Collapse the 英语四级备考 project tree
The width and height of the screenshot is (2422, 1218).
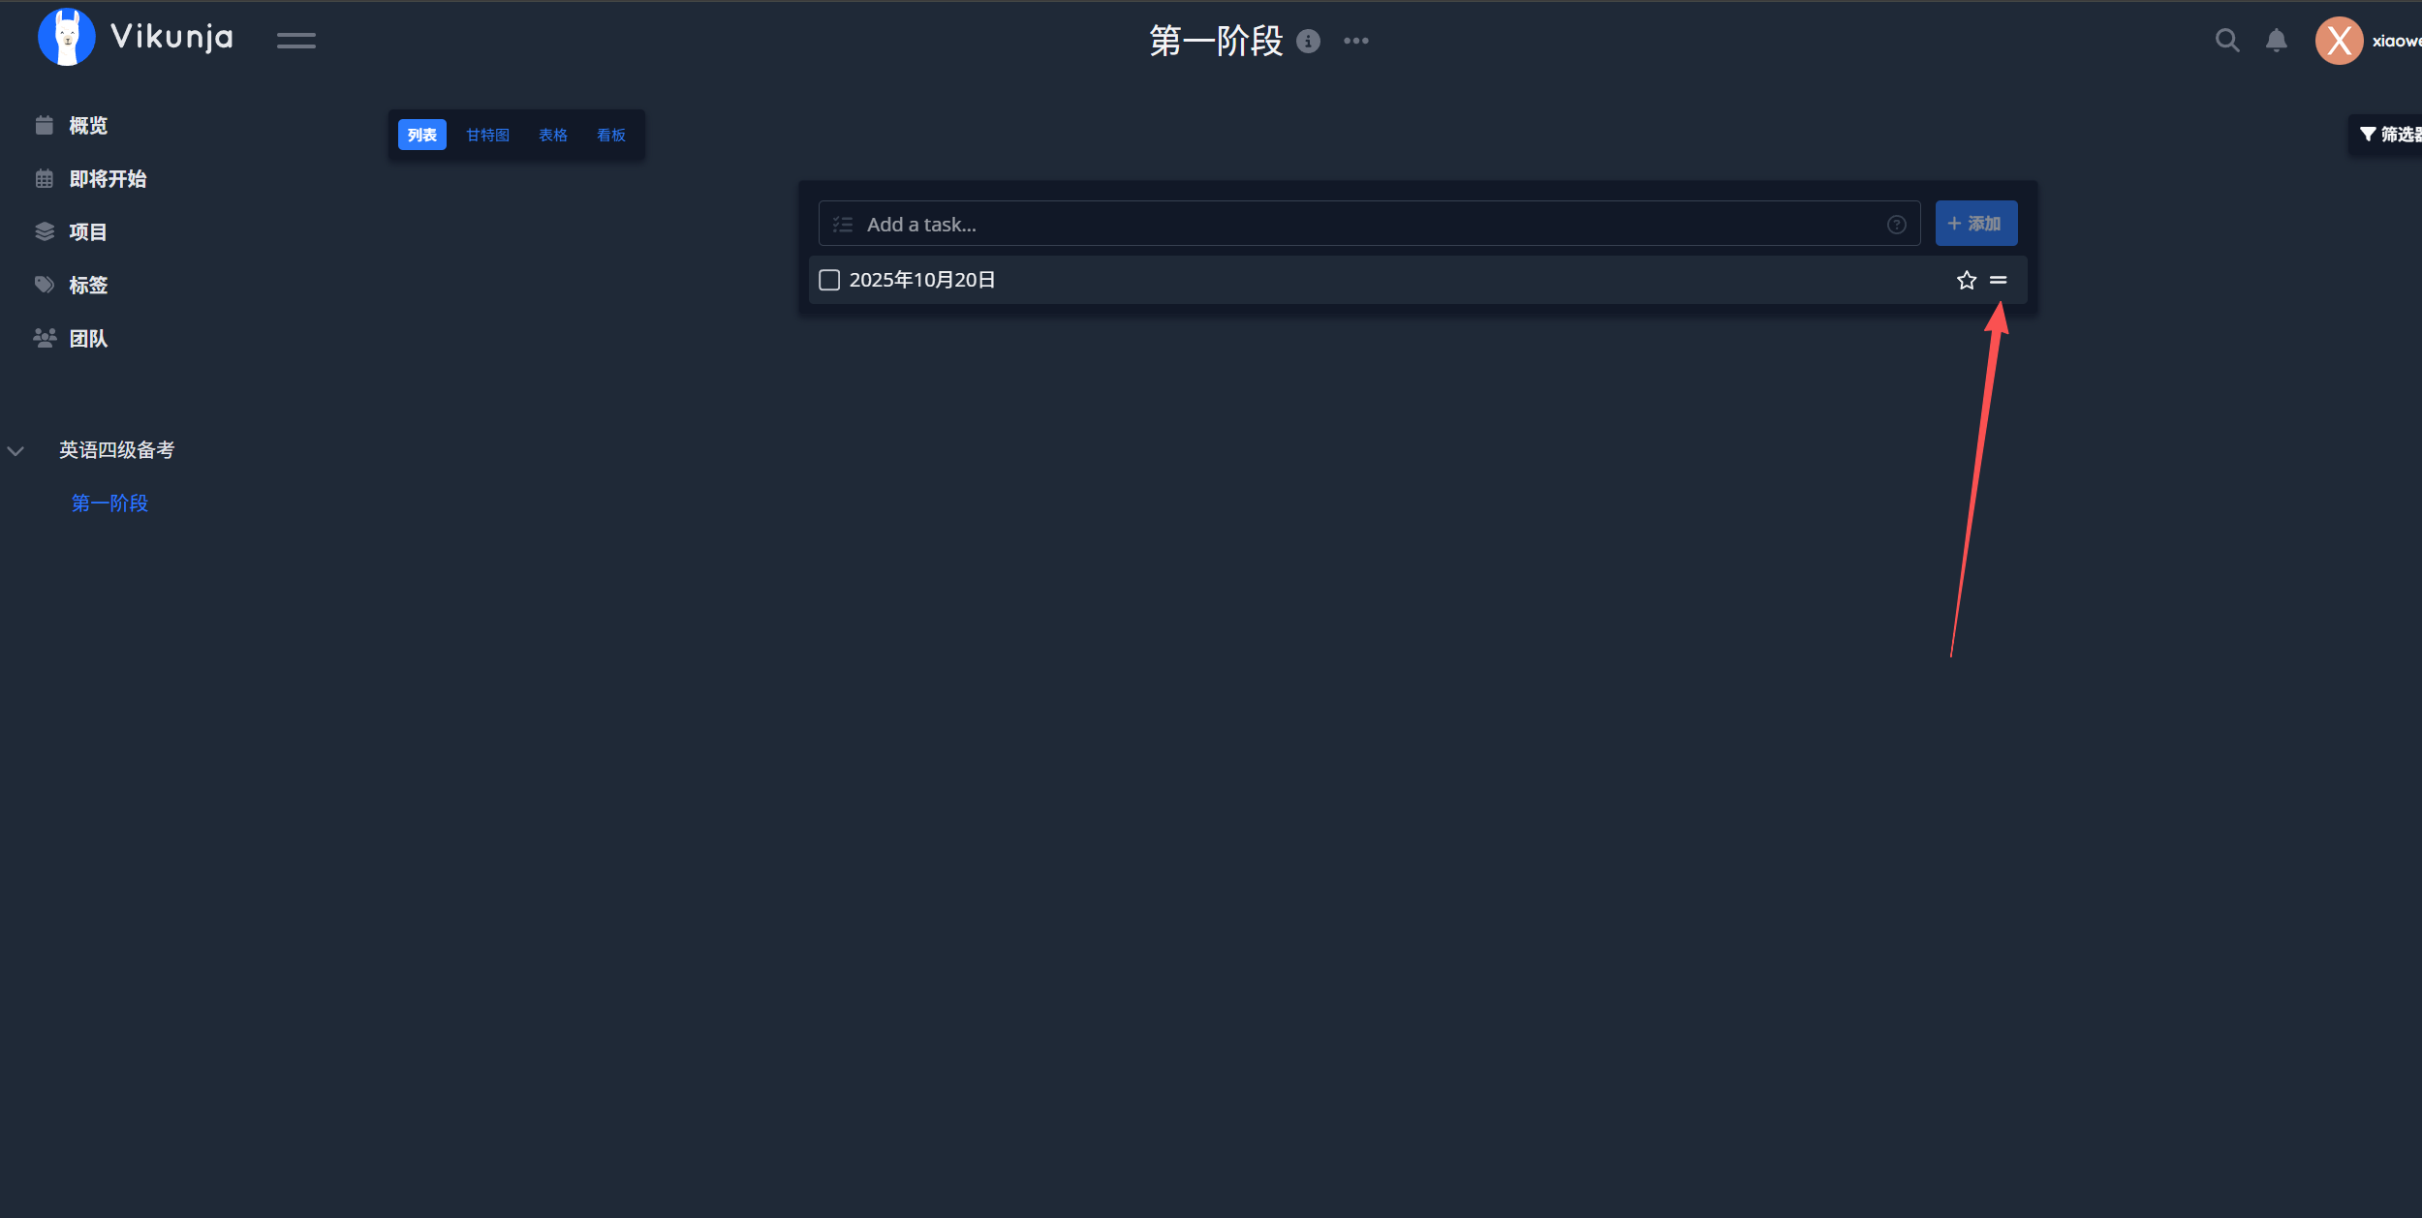[16, 451]
